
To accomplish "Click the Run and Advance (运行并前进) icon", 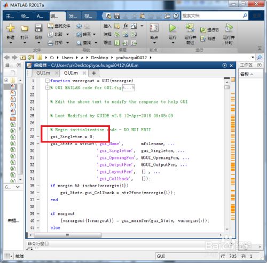I will [190, 28].
